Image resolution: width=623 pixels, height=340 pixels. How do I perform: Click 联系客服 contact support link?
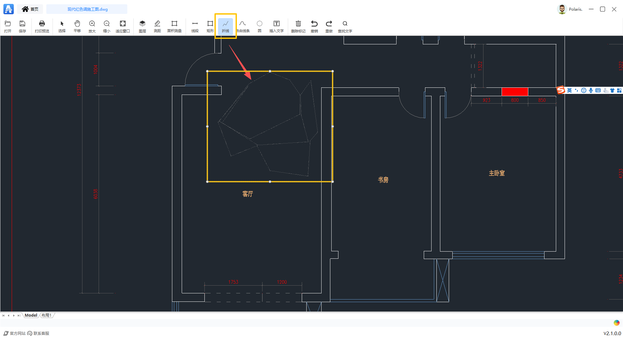(x=38, y=333)
